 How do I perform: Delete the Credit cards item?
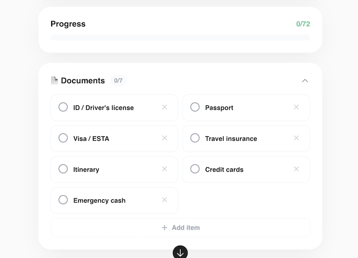pyautogui.click(x=296, y=169)
